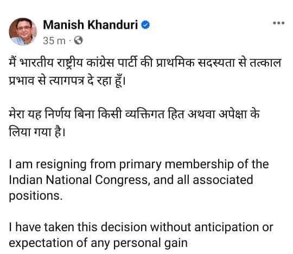Click the words primary membership

click(x=176, y=165)
